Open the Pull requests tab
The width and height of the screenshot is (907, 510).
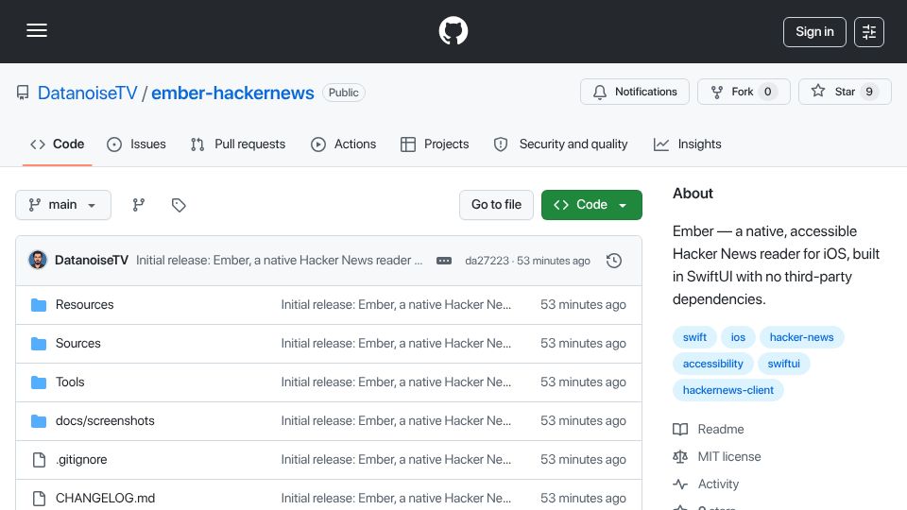click(238, 144)
